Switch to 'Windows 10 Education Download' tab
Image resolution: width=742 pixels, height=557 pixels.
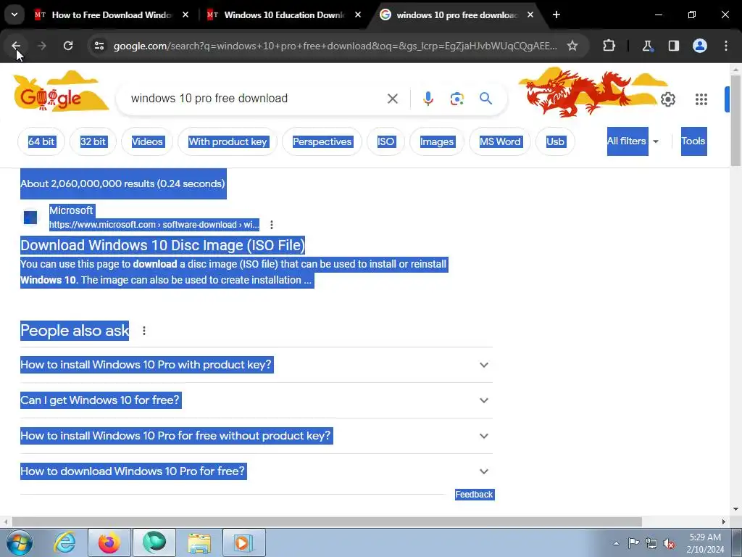[284, 15]
